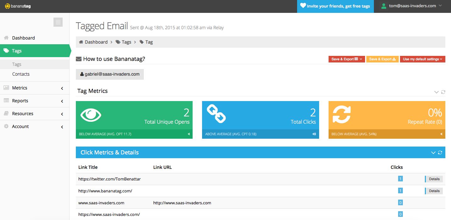Screen dimensions: 451x220
Task: Expand the Metrics sidebar menu arrow
Action: point(62,88)
